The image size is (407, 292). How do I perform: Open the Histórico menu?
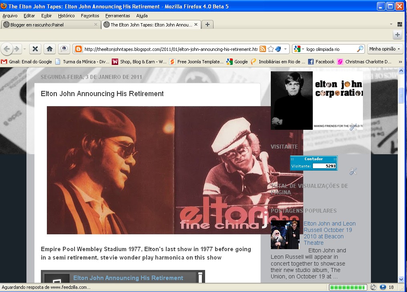(x=66, y=16)
